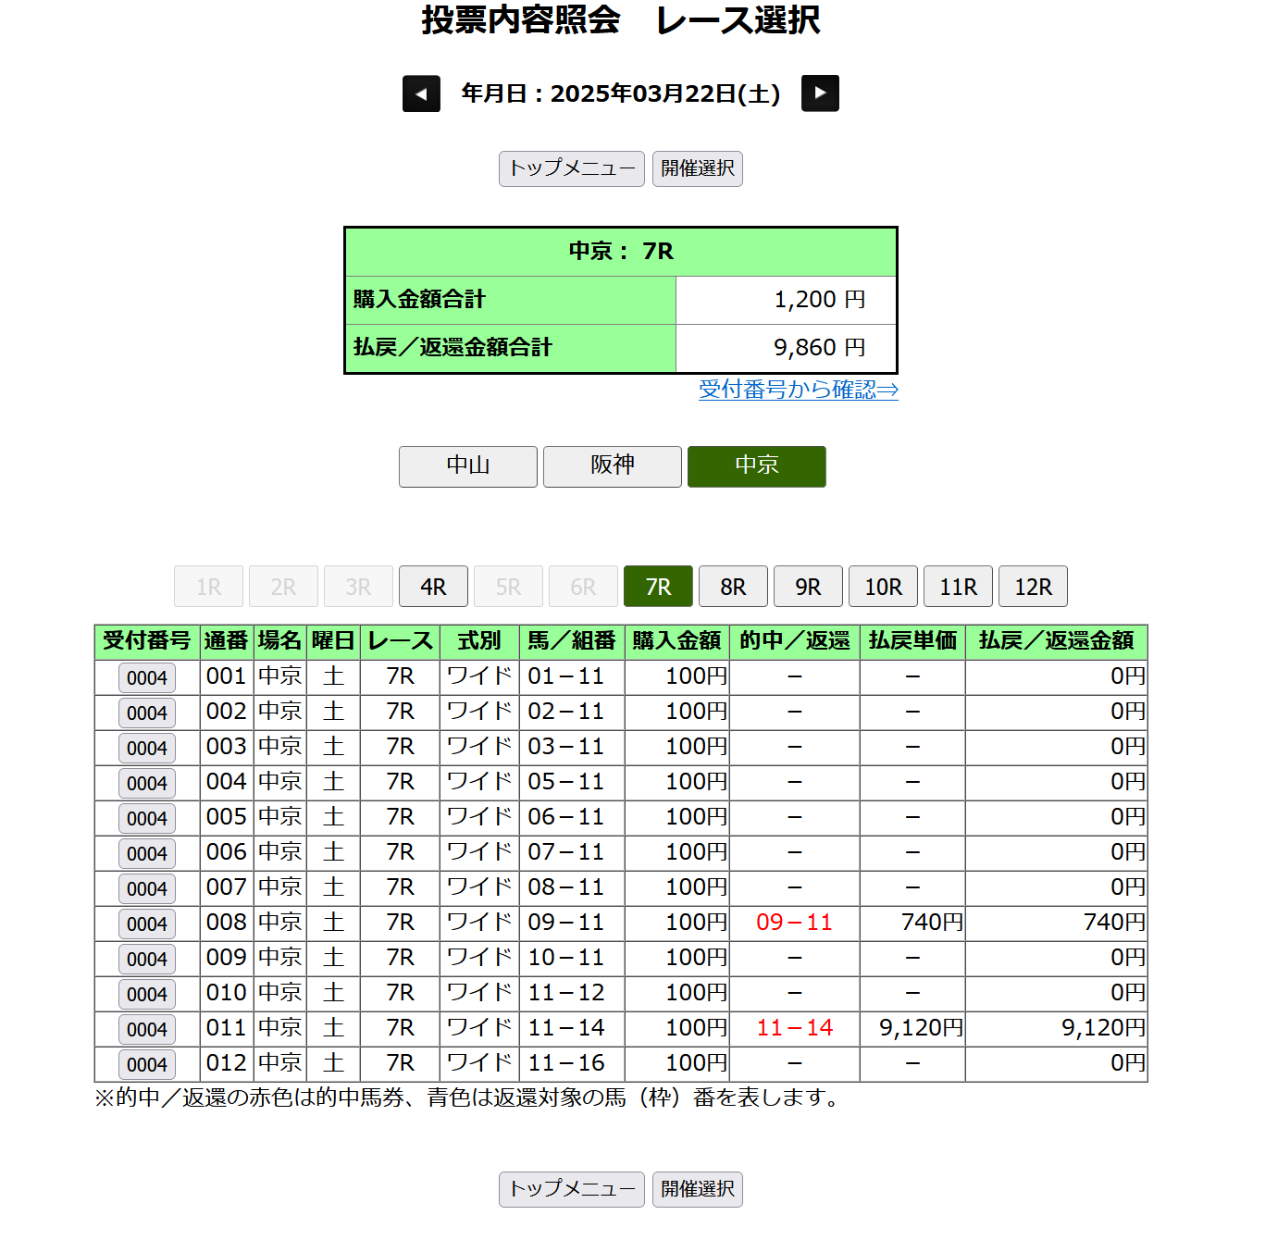Viewport: 1265px width, 1240px height.
Task: Go to the previous date with left arrow
Action: point(421,93)
